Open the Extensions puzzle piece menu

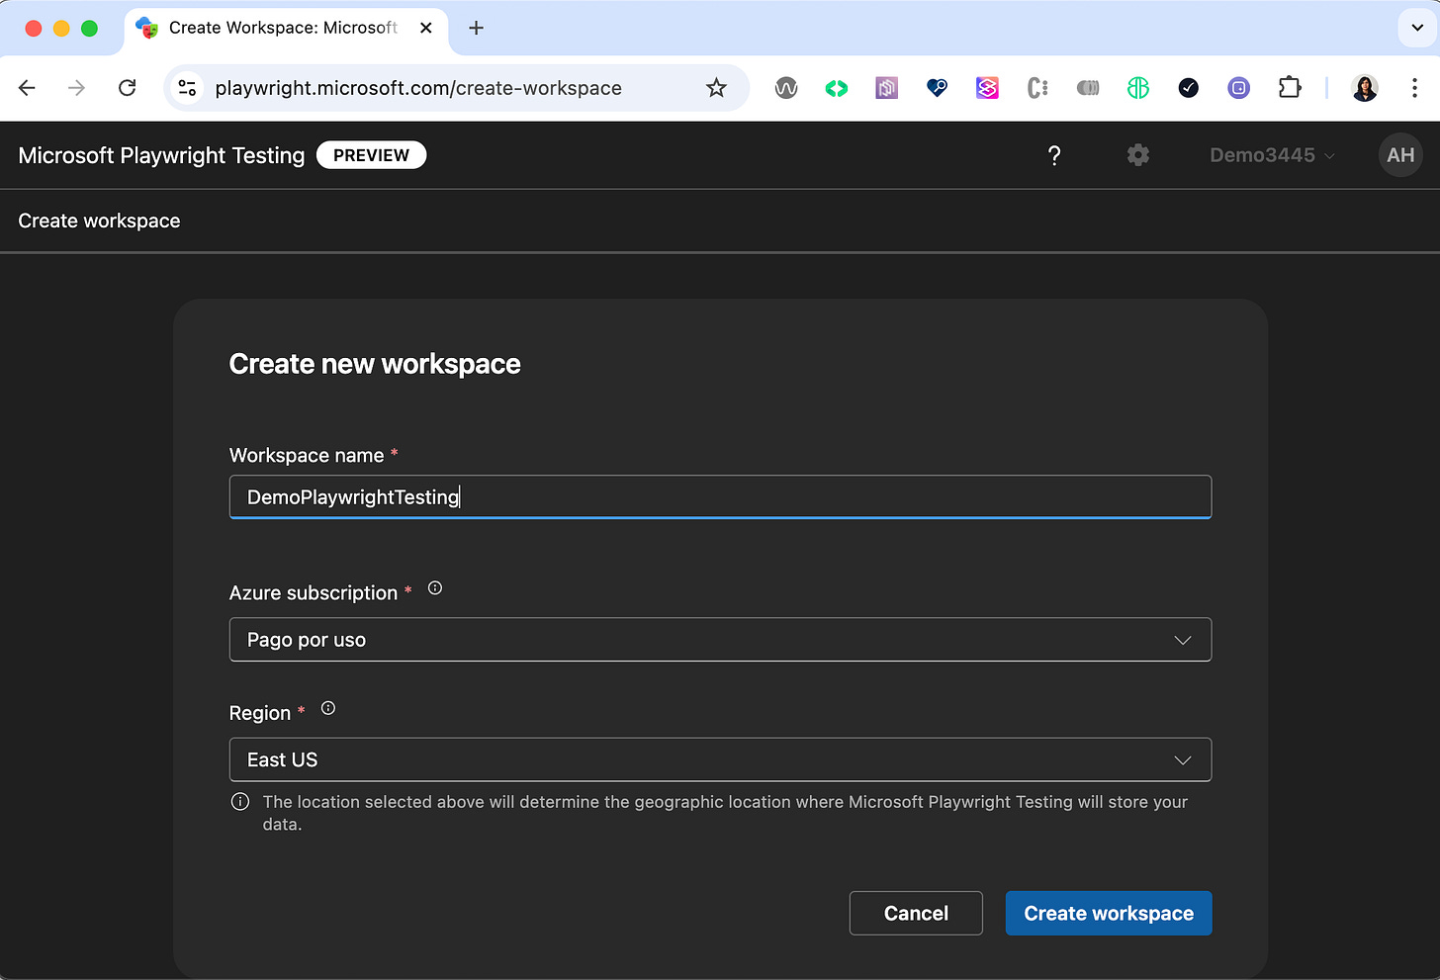pos(1290,88)
